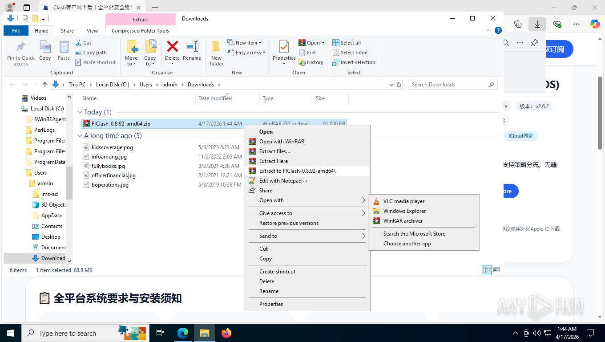Click the Edge Downloads toolbar icon

(x=537, y=24)
